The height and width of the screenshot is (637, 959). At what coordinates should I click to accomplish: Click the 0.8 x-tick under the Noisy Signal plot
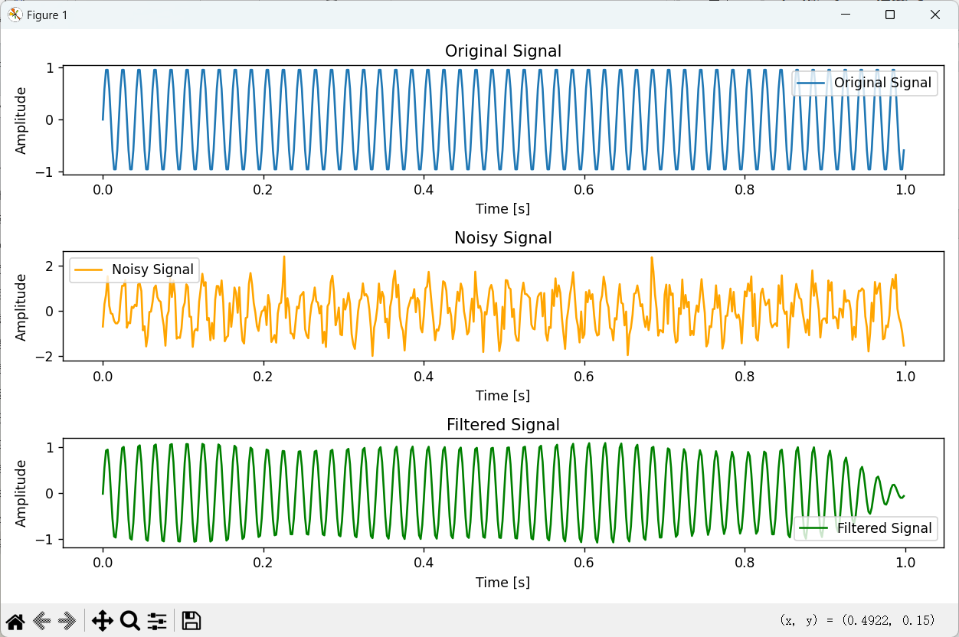(745, 377)
